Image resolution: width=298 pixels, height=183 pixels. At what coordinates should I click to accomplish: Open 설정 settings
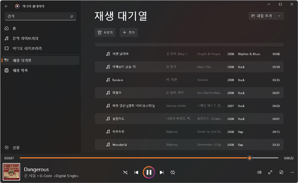coord(40,147)
